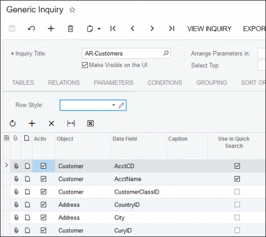This screenshot has width=266, height=237.
Task: Switch to the Conditions tab
Action: pos(165,82)
